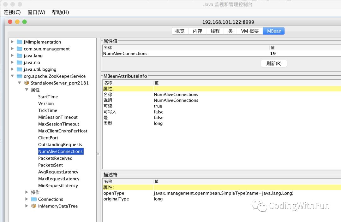Click the 类型 row's long value
The width and height of the screenshot is (341, 222).
[158, 123]
